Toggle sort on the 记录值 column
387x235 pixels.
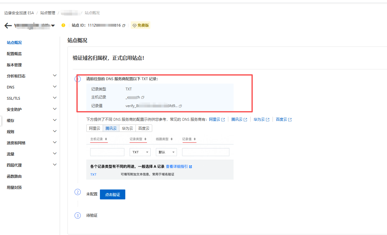pyautogui.click(x=194, y=139)
